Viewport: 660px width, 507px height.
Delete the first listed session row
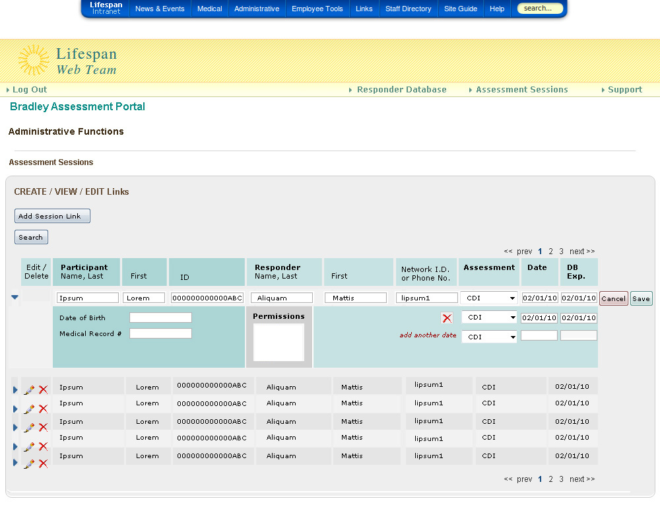pyautogui.click(x=43, y=389)
